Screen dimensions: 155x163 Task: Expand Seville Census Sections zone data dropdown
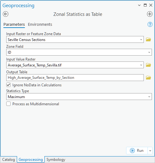tap(141, 39)
